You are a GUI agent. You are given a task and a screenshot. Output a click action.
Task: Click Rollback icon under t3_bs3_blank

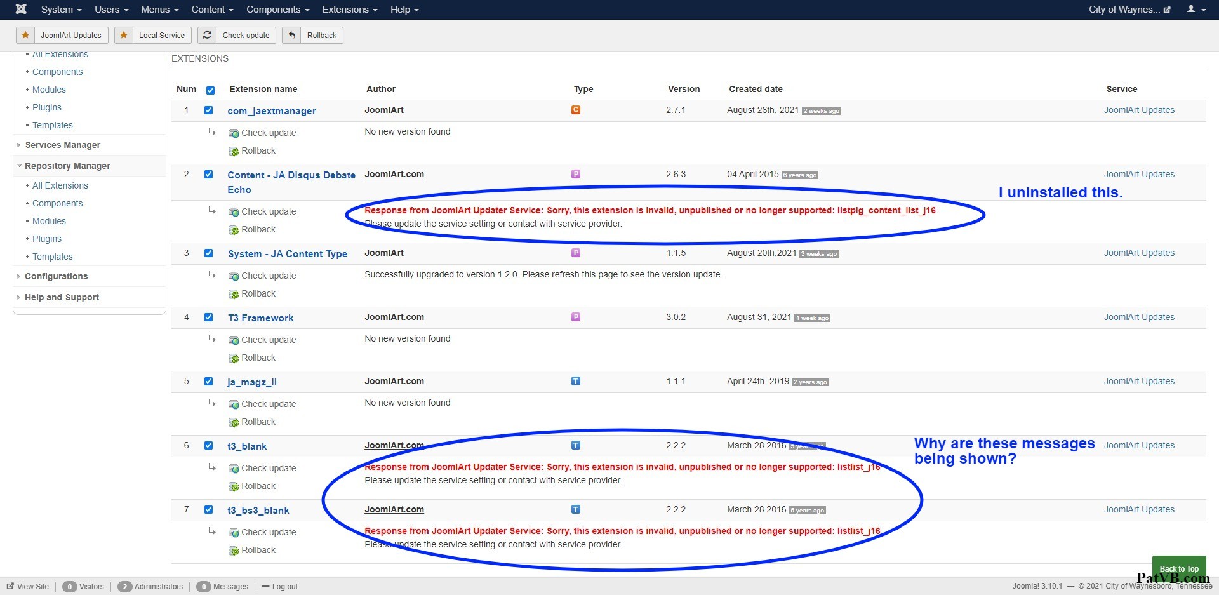pyautogui.click(x=234, y=551)
